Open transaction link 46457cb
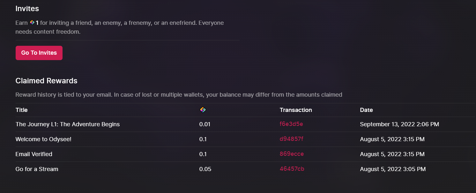This screenshot has height=193, width=476. point(292,169)
